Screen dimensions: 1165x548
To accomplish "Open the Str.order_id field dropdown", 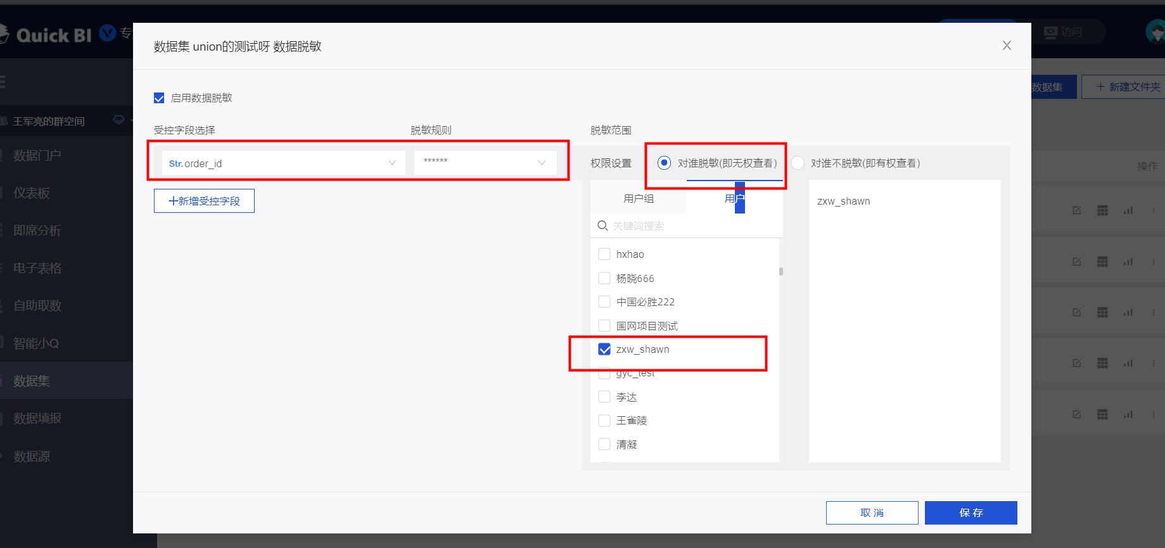I will [283, 163].
